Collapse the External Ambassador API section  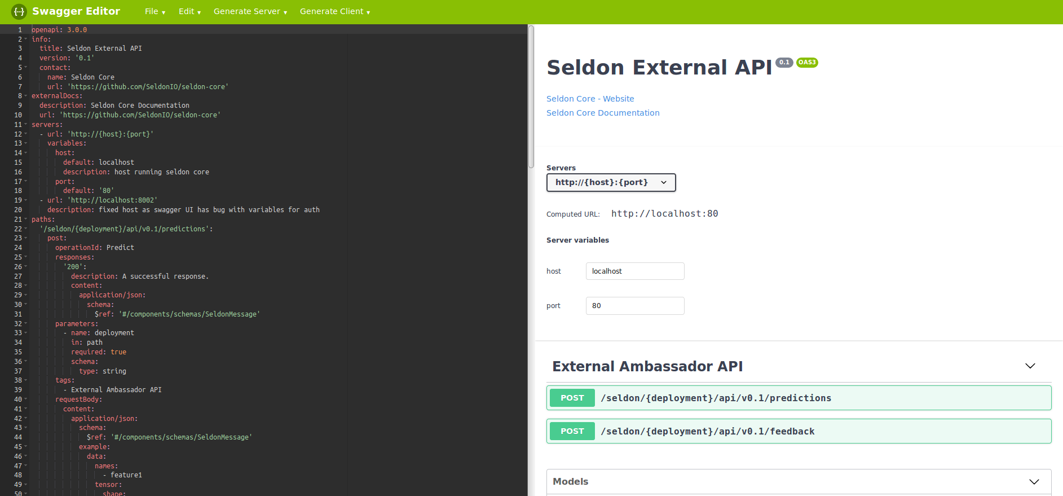[x=1030, y=366]
